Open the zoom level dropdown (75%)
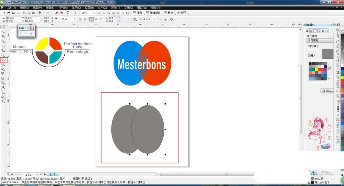The width and height of the screenshot is (344, 186). pyautogui.click(x=95, y=13)
